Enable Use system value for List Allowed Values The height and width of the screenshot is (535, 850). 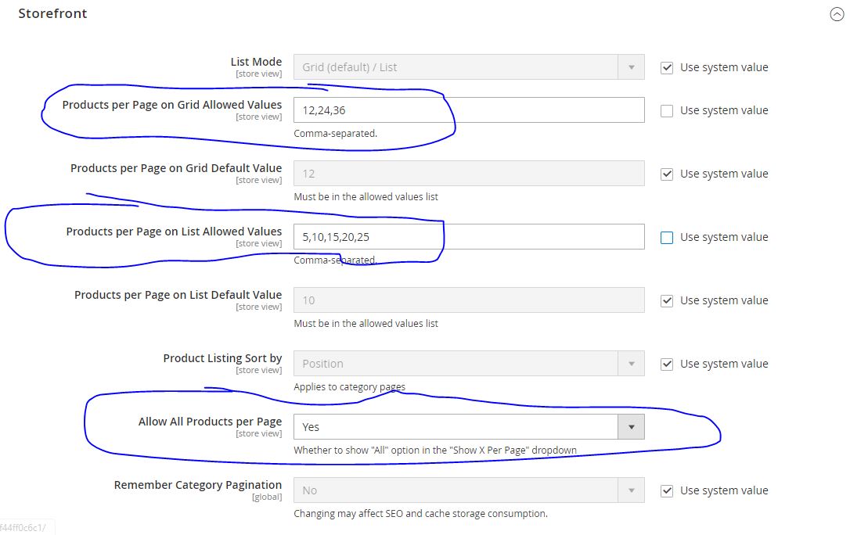666,236
